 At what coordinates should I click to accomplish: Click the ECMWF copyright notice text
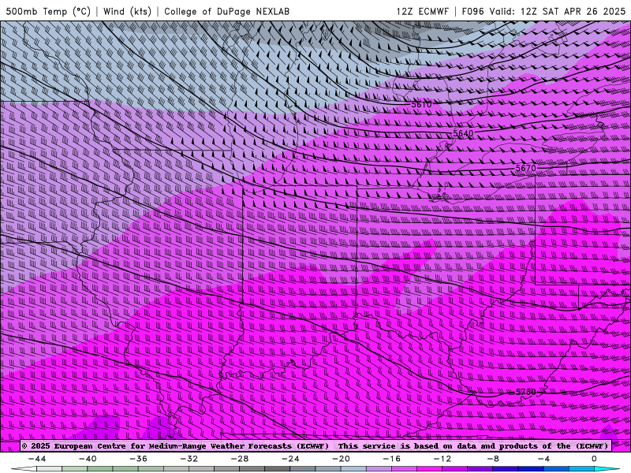click(175, 446)
